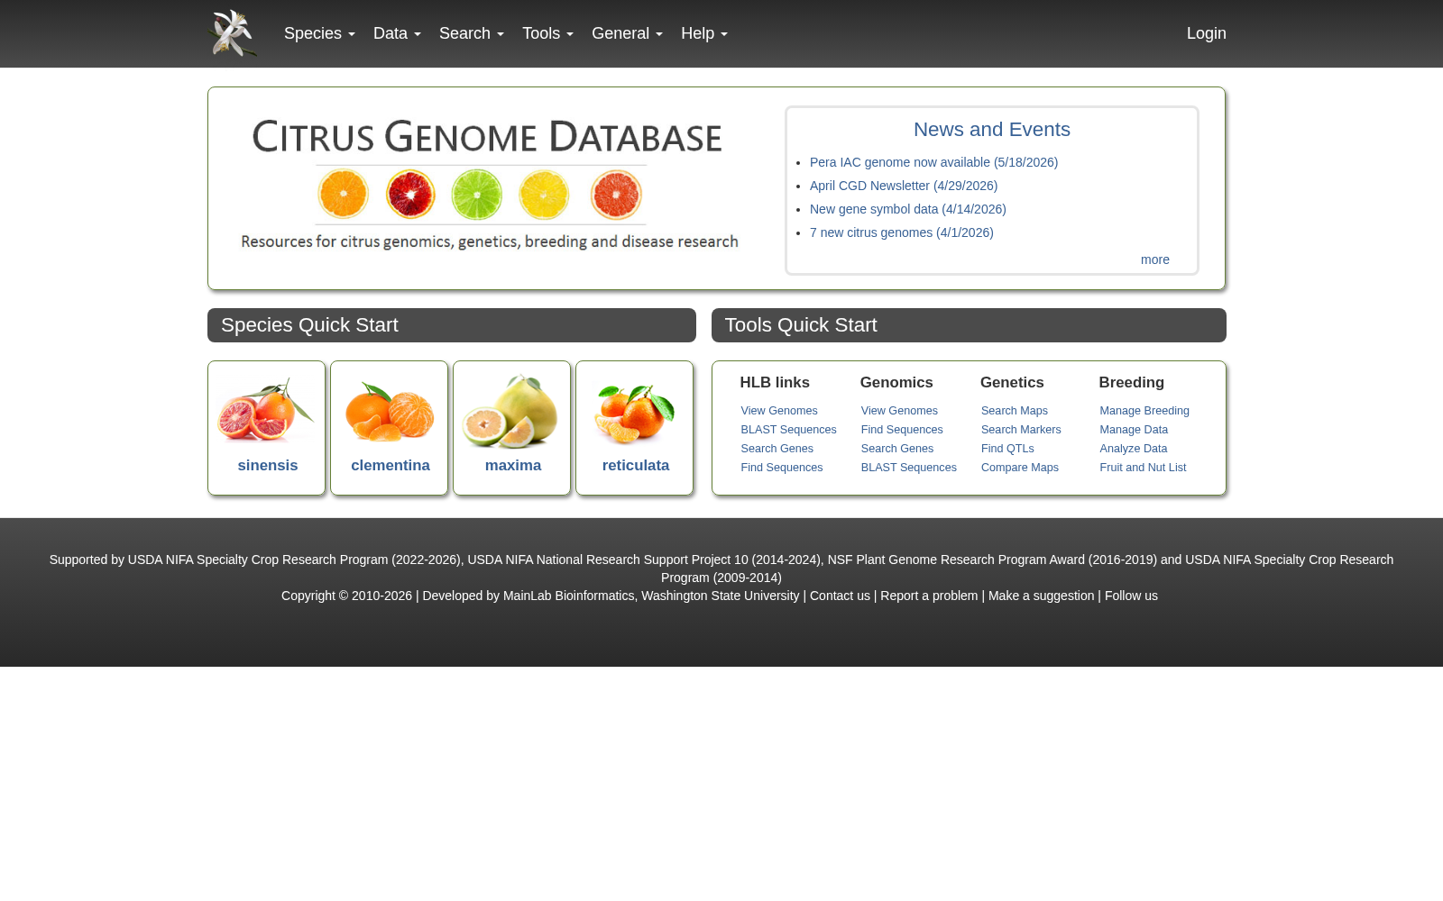
Task: Open Search Genes under HLB links
Action: click(777, 449)
